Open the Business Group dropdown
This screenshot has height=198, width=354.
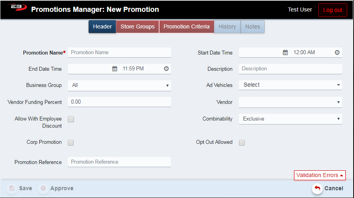click(x=119, y=85)
